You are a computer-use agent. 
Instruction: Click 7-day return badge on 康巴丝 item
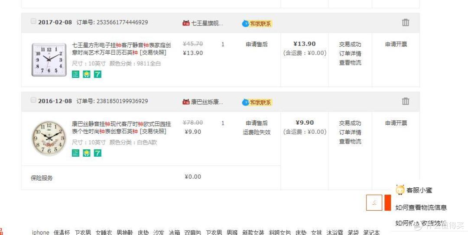[97, 153]
